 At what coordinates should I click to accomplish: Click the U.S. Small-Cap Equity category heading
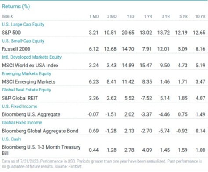pyautogui.click(x=23, y=41)
